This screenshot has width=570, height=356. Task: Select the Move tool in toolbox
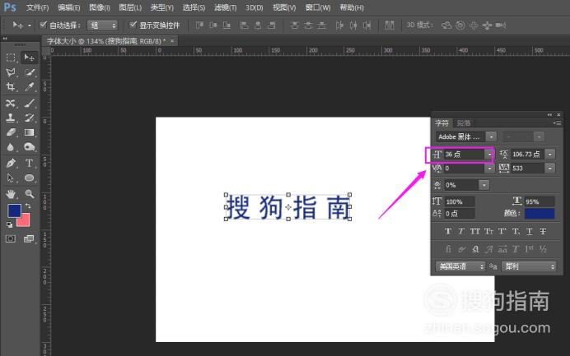pos(29,58)
